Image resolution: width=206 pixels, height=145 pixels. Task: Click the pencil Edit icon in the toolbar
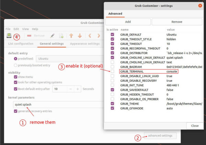coord(52,36)
